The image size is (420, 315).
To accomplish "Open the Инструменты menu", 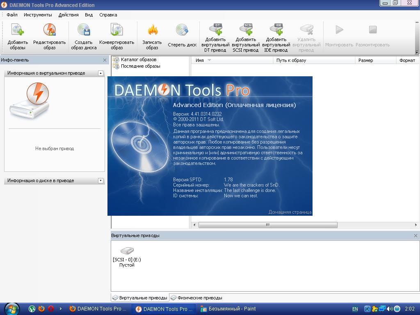I will 38,15.
